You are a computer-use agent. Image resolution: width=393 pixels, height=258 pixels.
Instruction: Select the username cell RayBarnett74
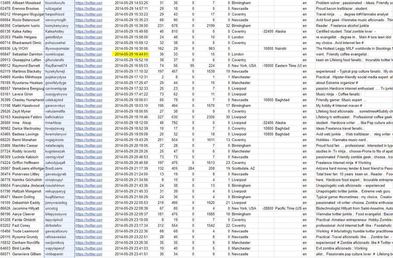pos(55,66)
